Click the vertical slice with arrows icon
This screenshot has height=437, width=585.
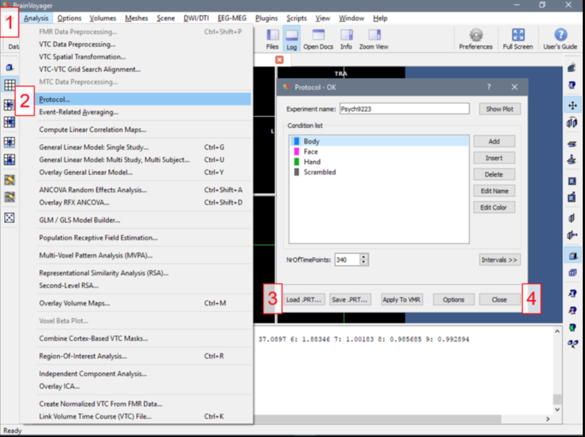[x=572, y=235]
